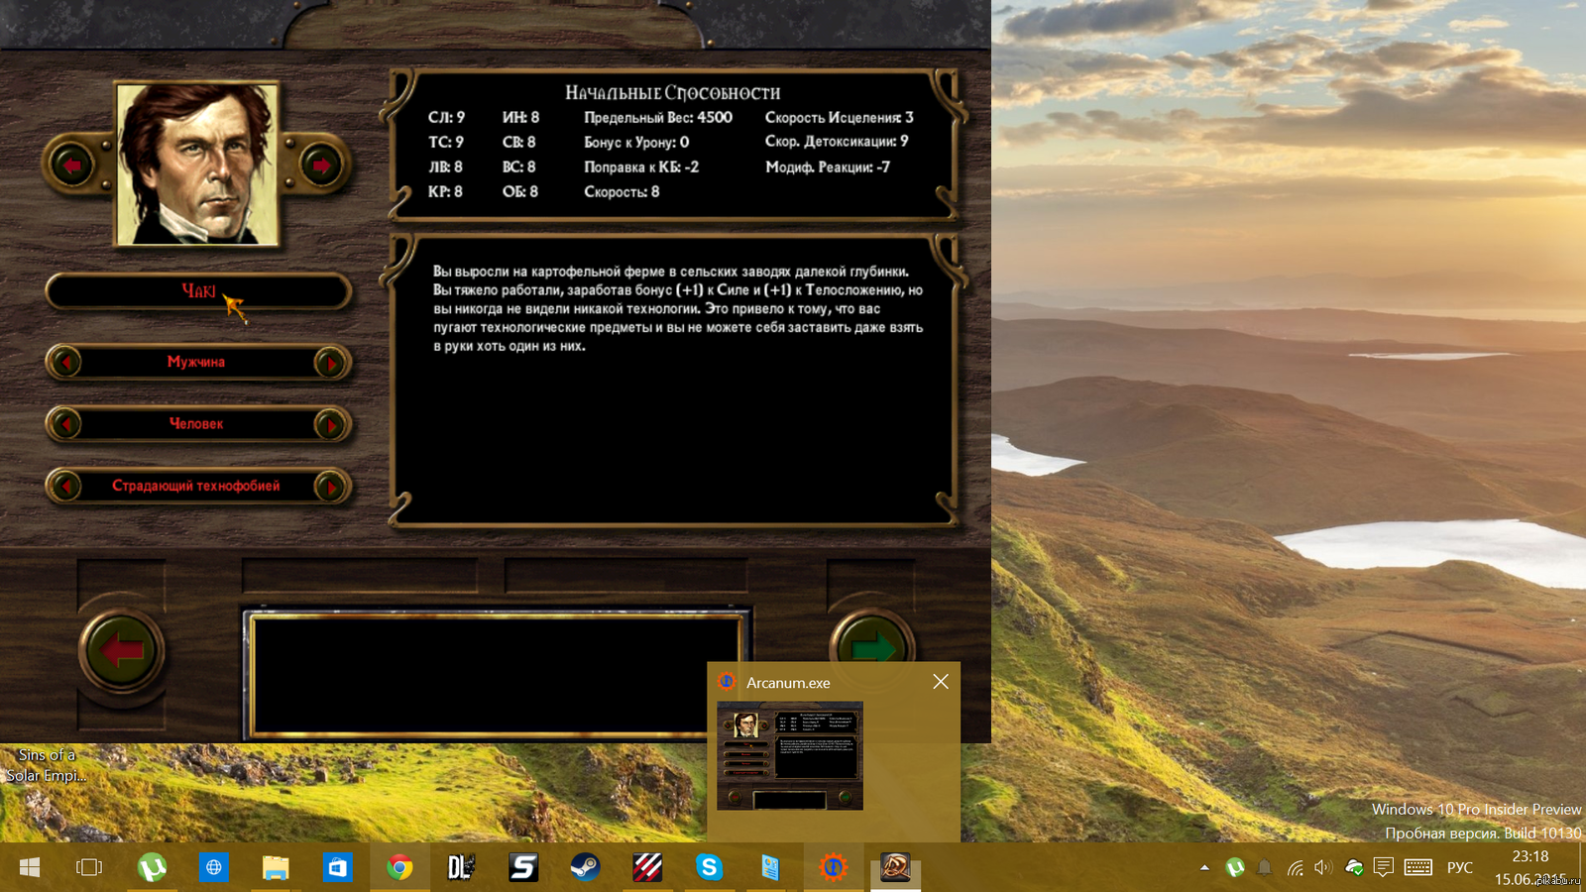
Task: Open Skype from the taskbar
Action: click(x=709, y=867)
